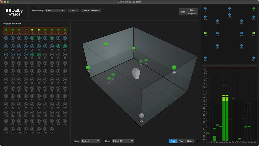Select object 29 sphere in room
The height and width of the screenshot is (146, 259).
(142, 116)
